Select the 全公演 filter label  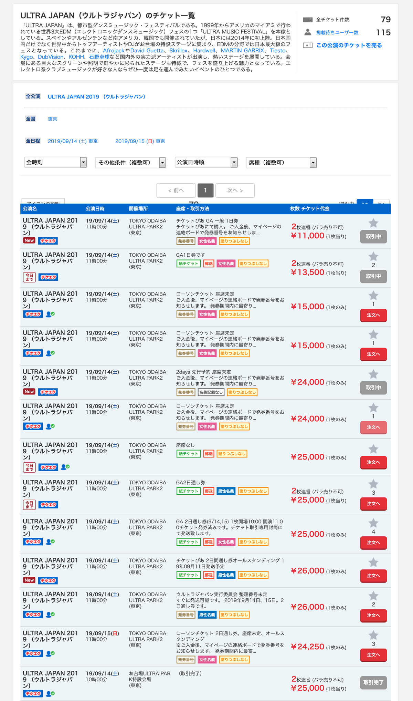pyautogui.click(x=33, y=96)
